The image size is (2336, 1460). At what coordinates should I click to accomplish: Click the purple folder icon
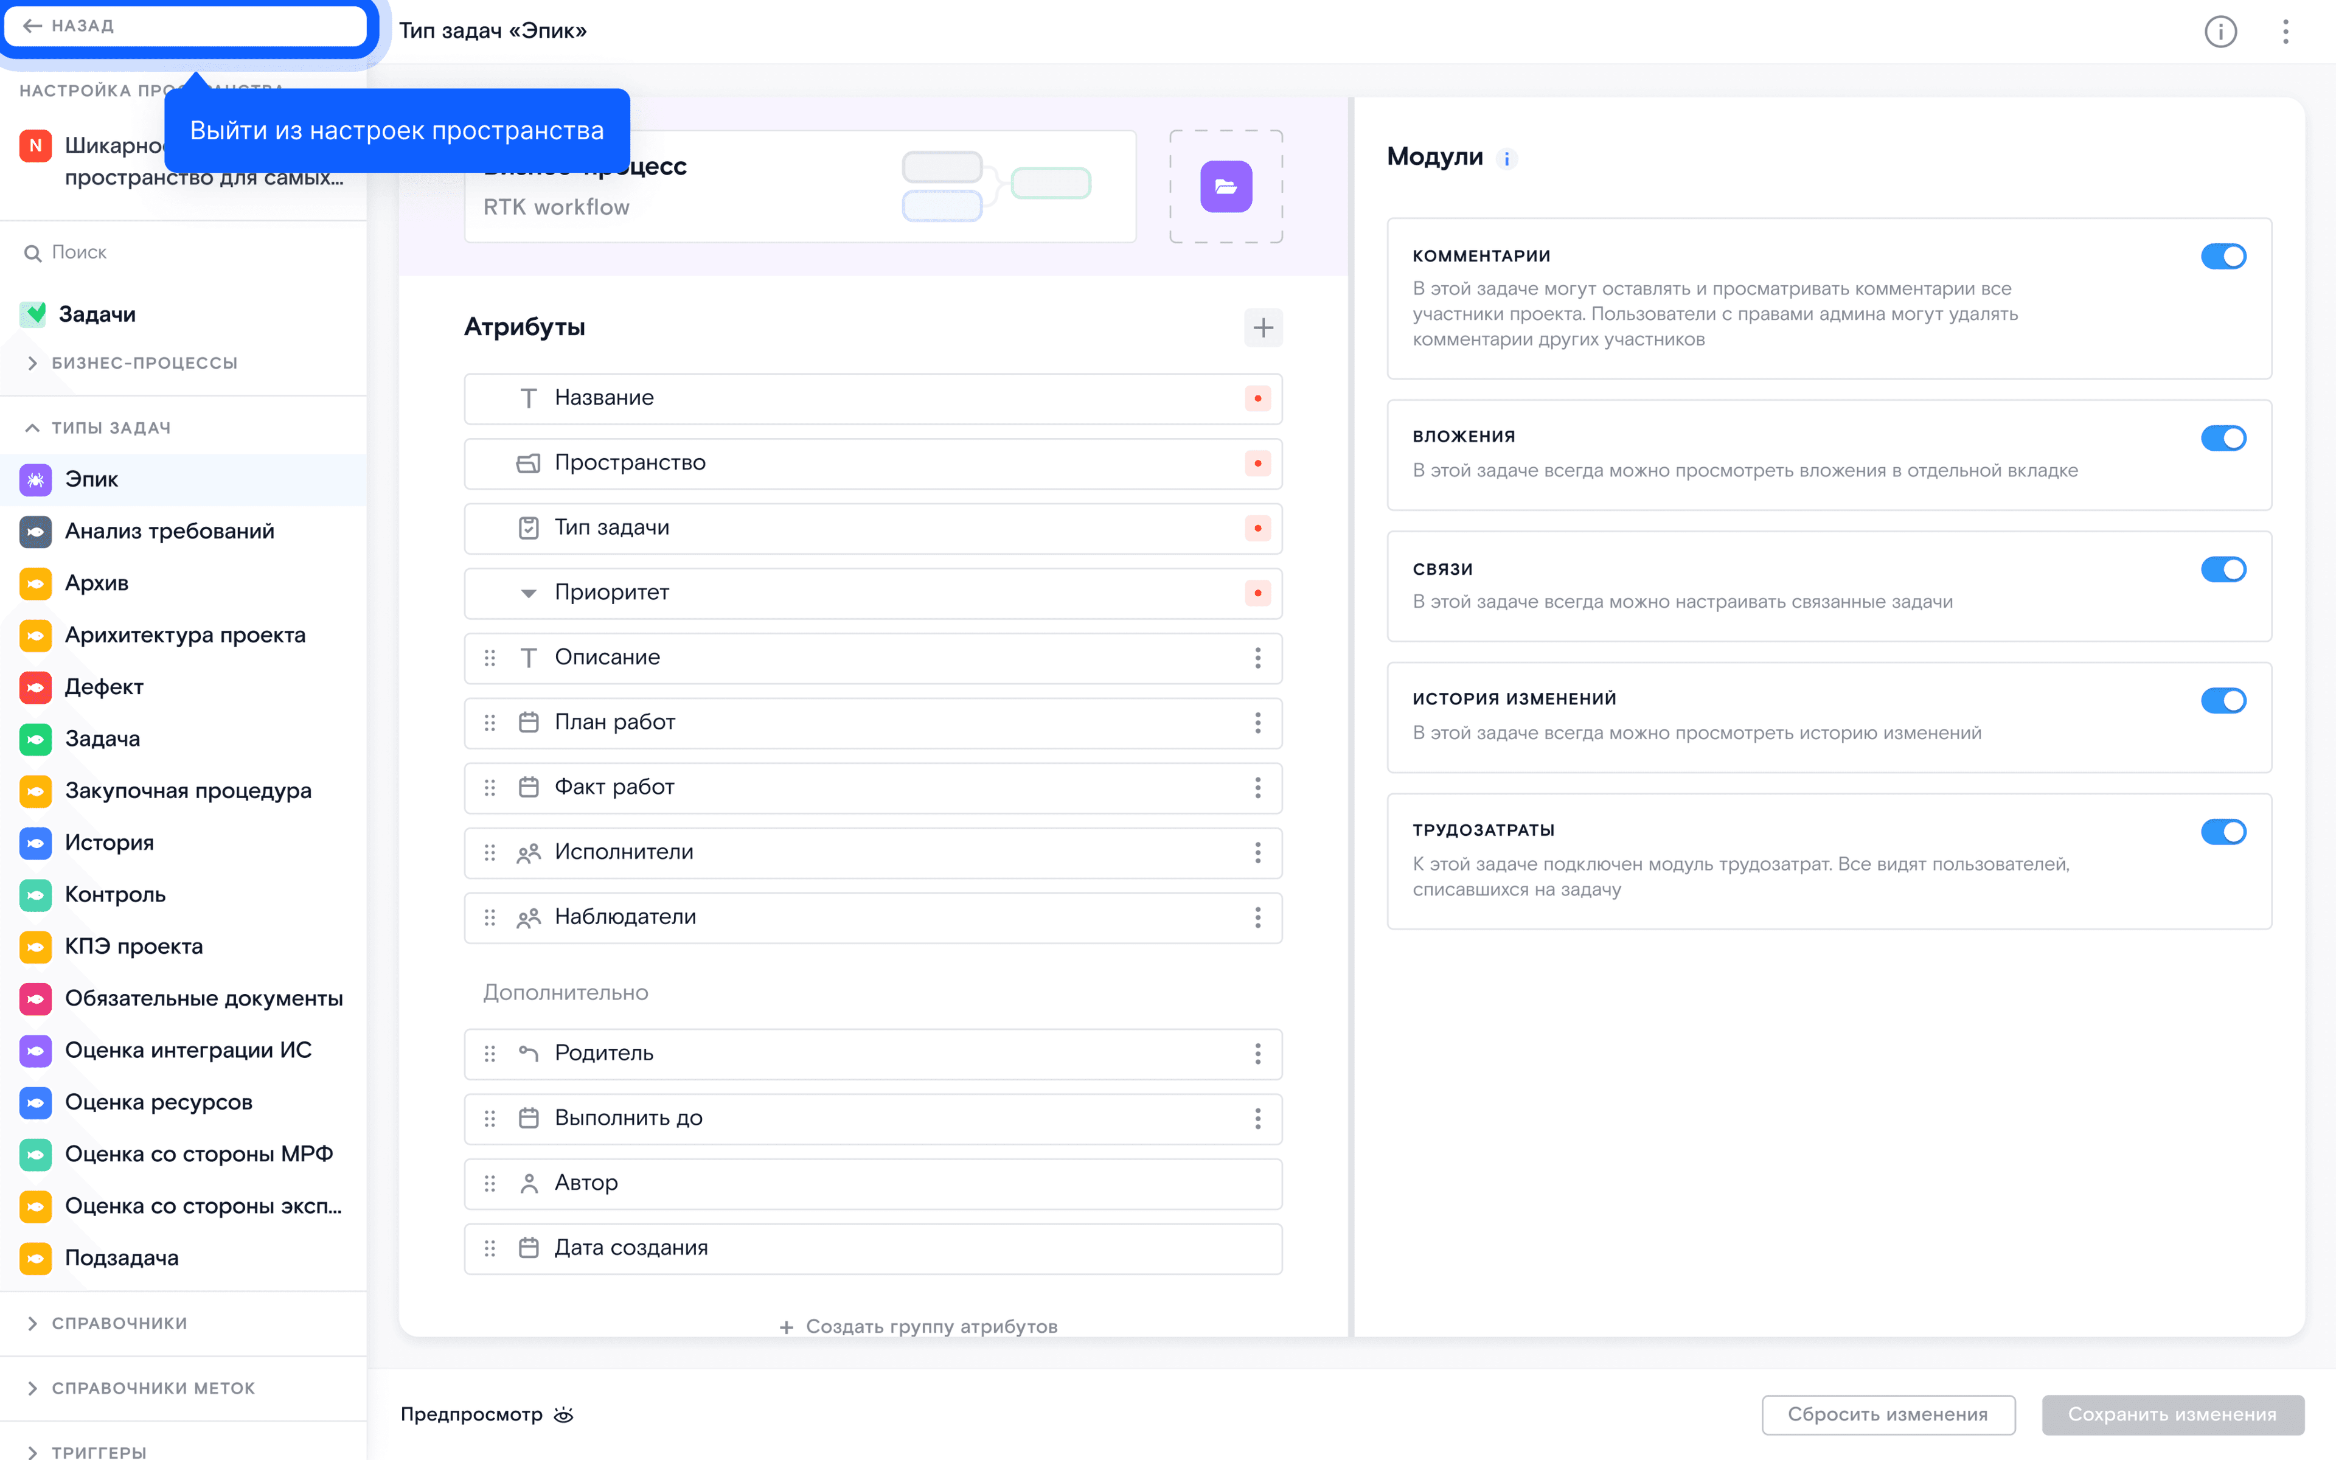1226,186
